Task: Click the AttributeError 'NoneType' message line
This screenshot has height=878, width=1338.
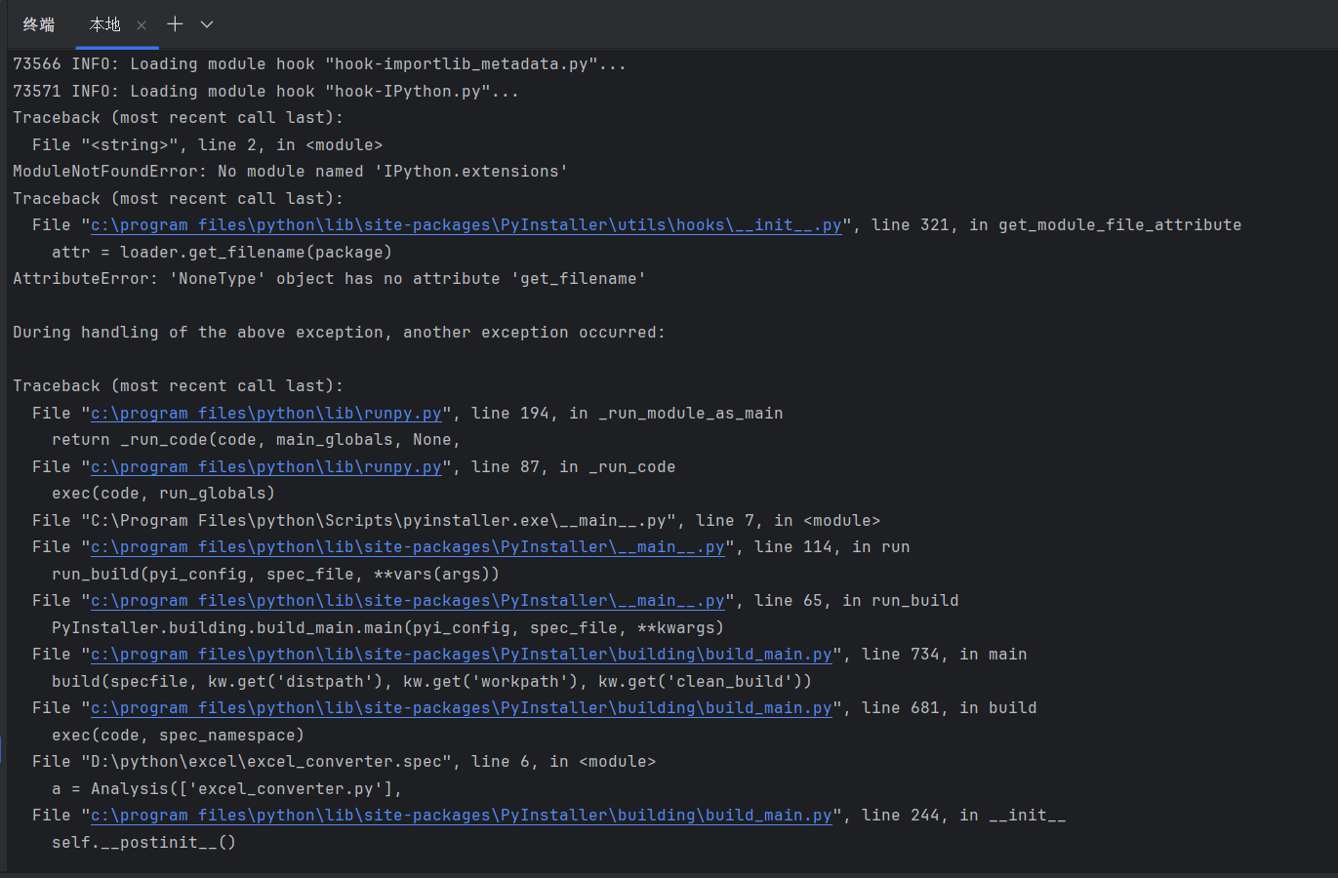Action: click(329, 279)
